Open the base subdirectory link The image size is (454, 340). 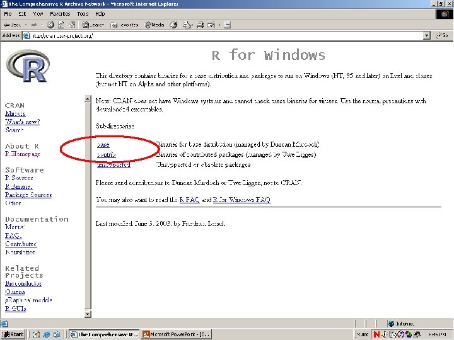click(x=103, y=145)
